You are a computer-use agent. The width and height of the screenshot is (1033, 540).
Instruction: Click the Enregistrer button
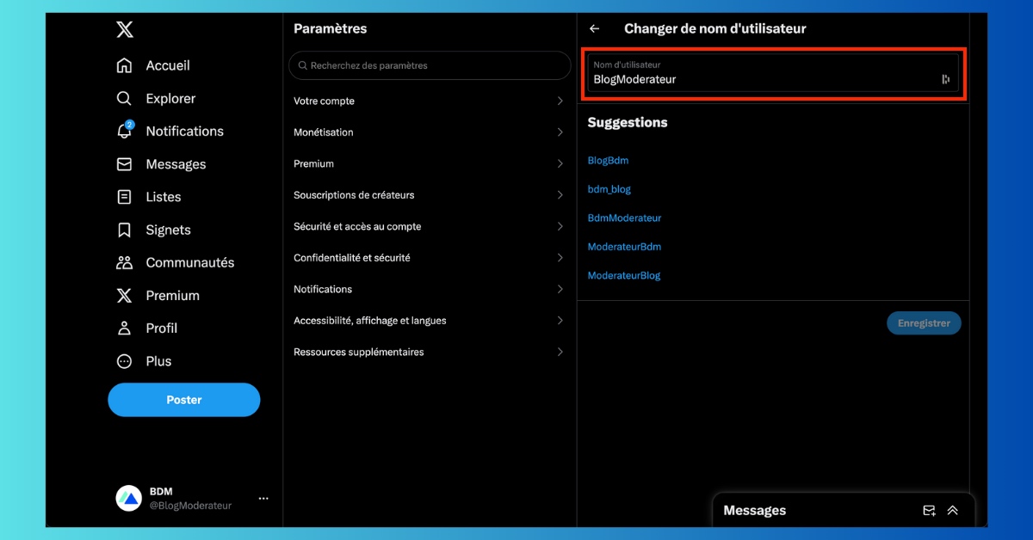924,323
